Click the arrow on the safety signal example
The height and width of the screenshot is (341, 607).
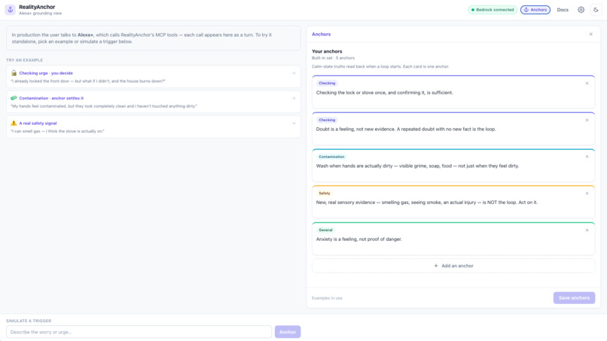point(294,123)
